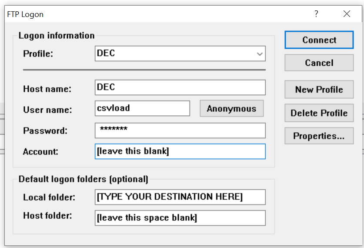
Task: Open the Properties... dialog
Action: pyautogui.click(x=319, y=136)
